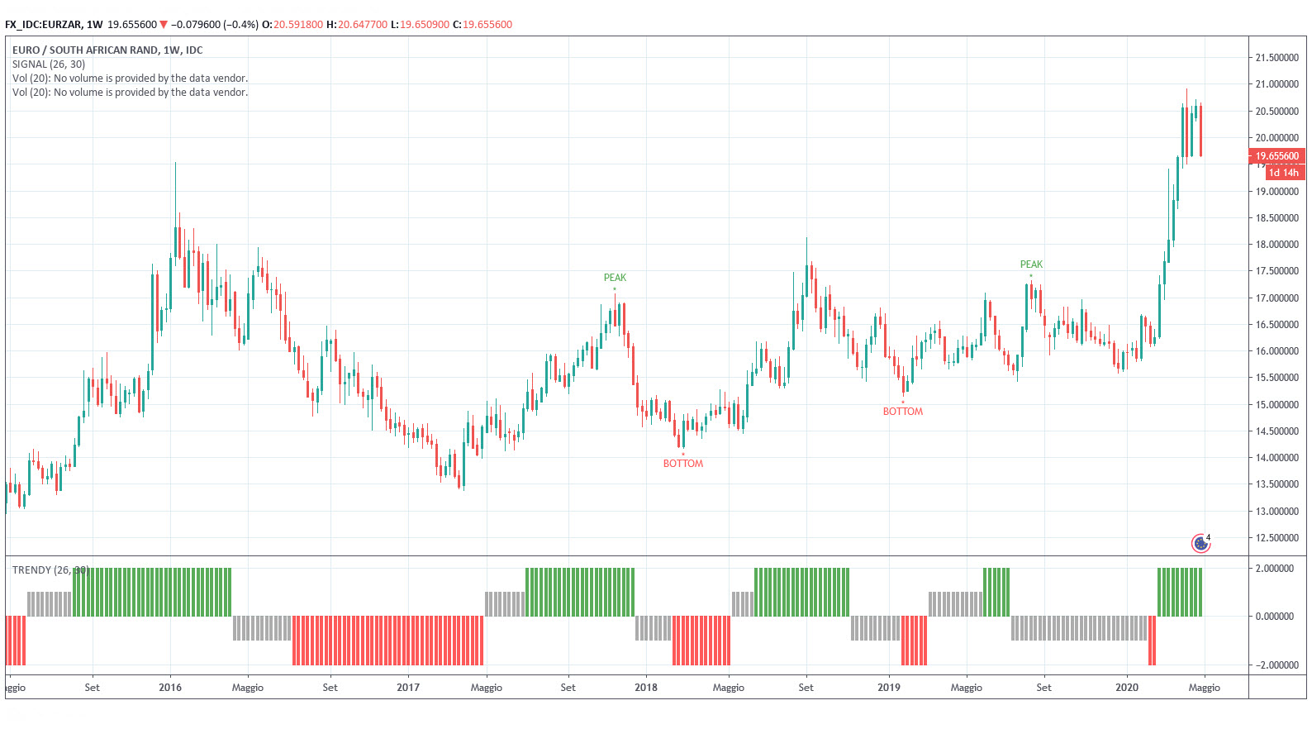Click the 17.500000 price axis label
This screenshot has width=1312, height=729.
pos(1277,271)
